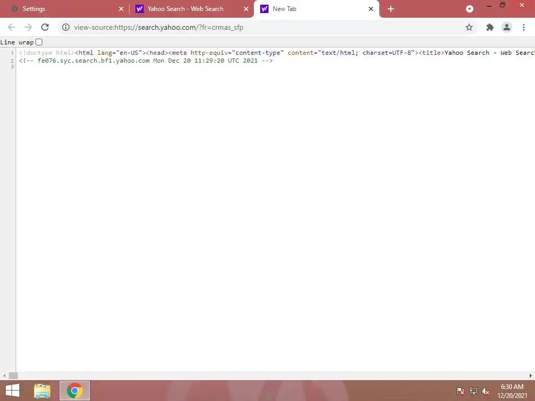Add a new tab with the plus button
Image resolution: width=535 pixels, height=401 pixels.
tap(391, 9)
